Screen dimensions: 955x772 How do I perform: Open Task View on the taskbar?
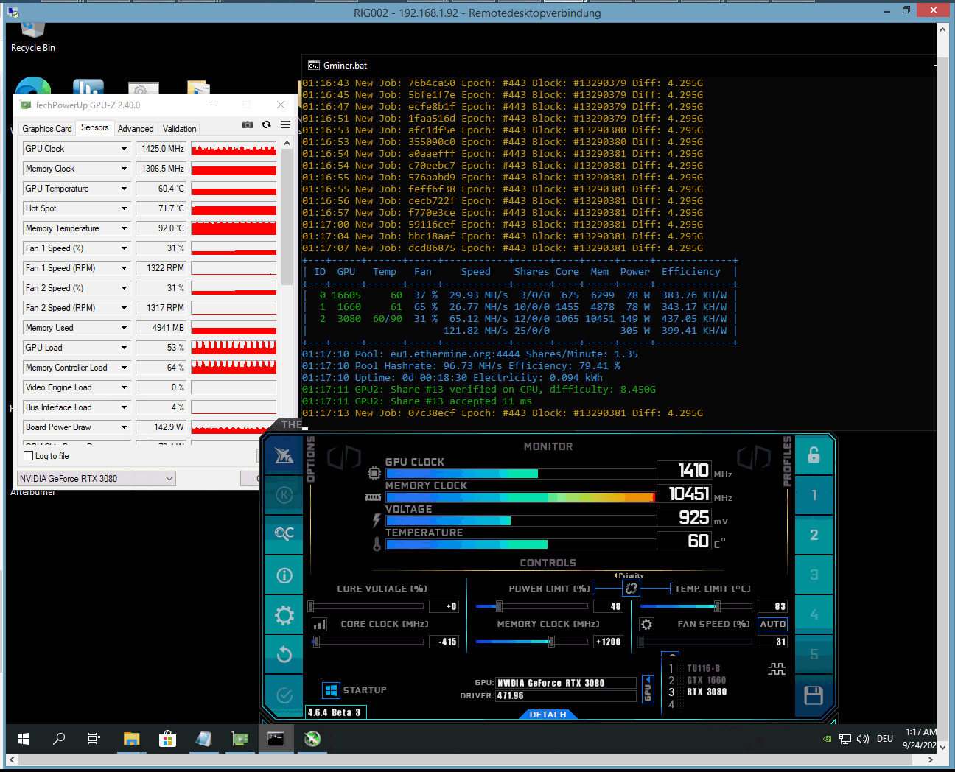click(x=94, y=738)
